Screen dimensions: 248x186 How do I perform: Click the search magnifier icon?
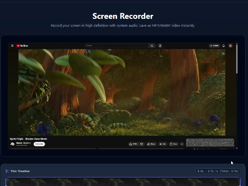tap(152, 46)
